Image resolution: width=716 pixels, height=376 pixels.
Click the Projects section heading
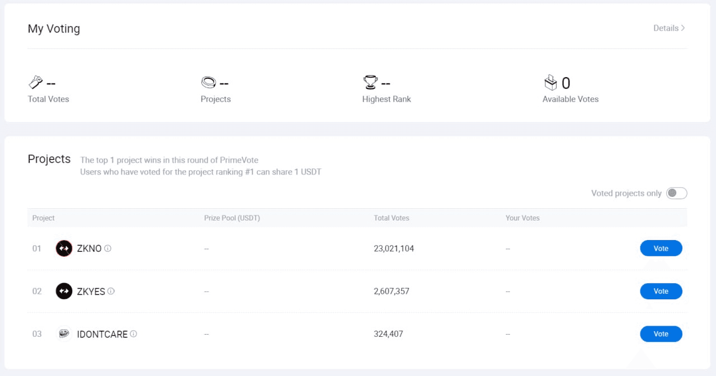click(x=49, y=159)
